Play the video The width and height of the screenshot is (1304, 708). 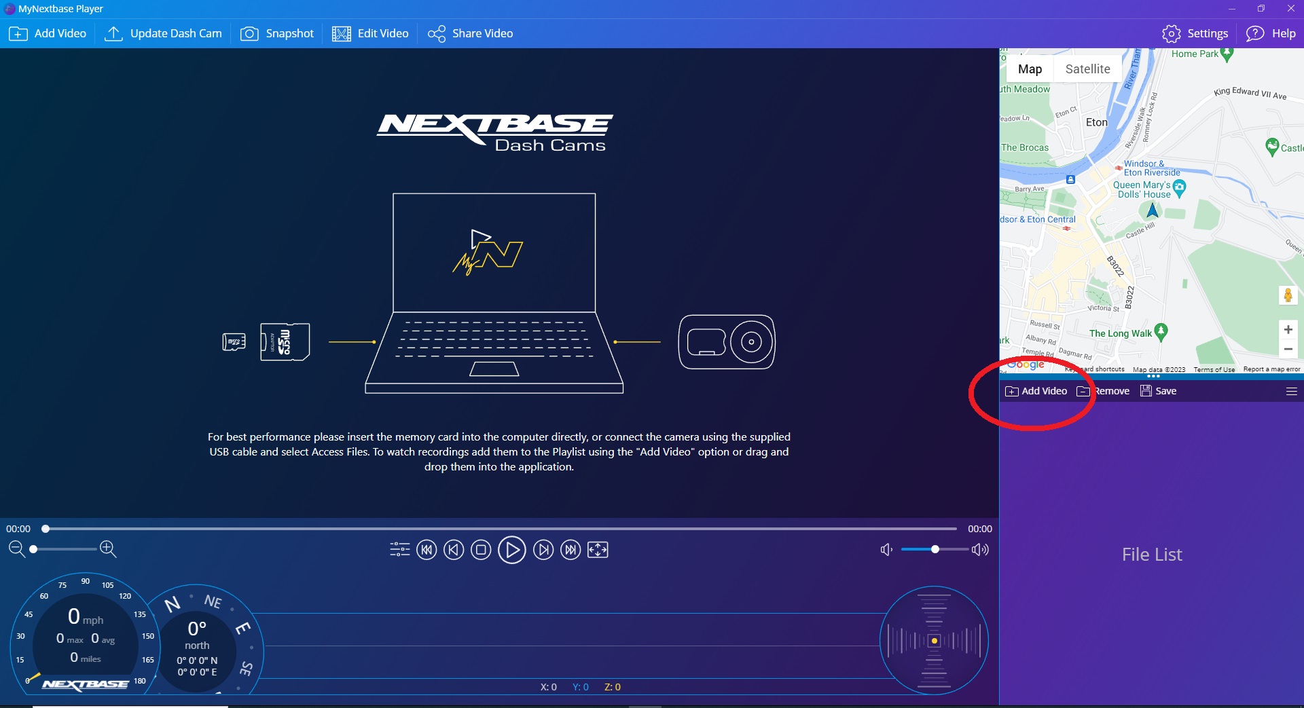pos(512,550)
